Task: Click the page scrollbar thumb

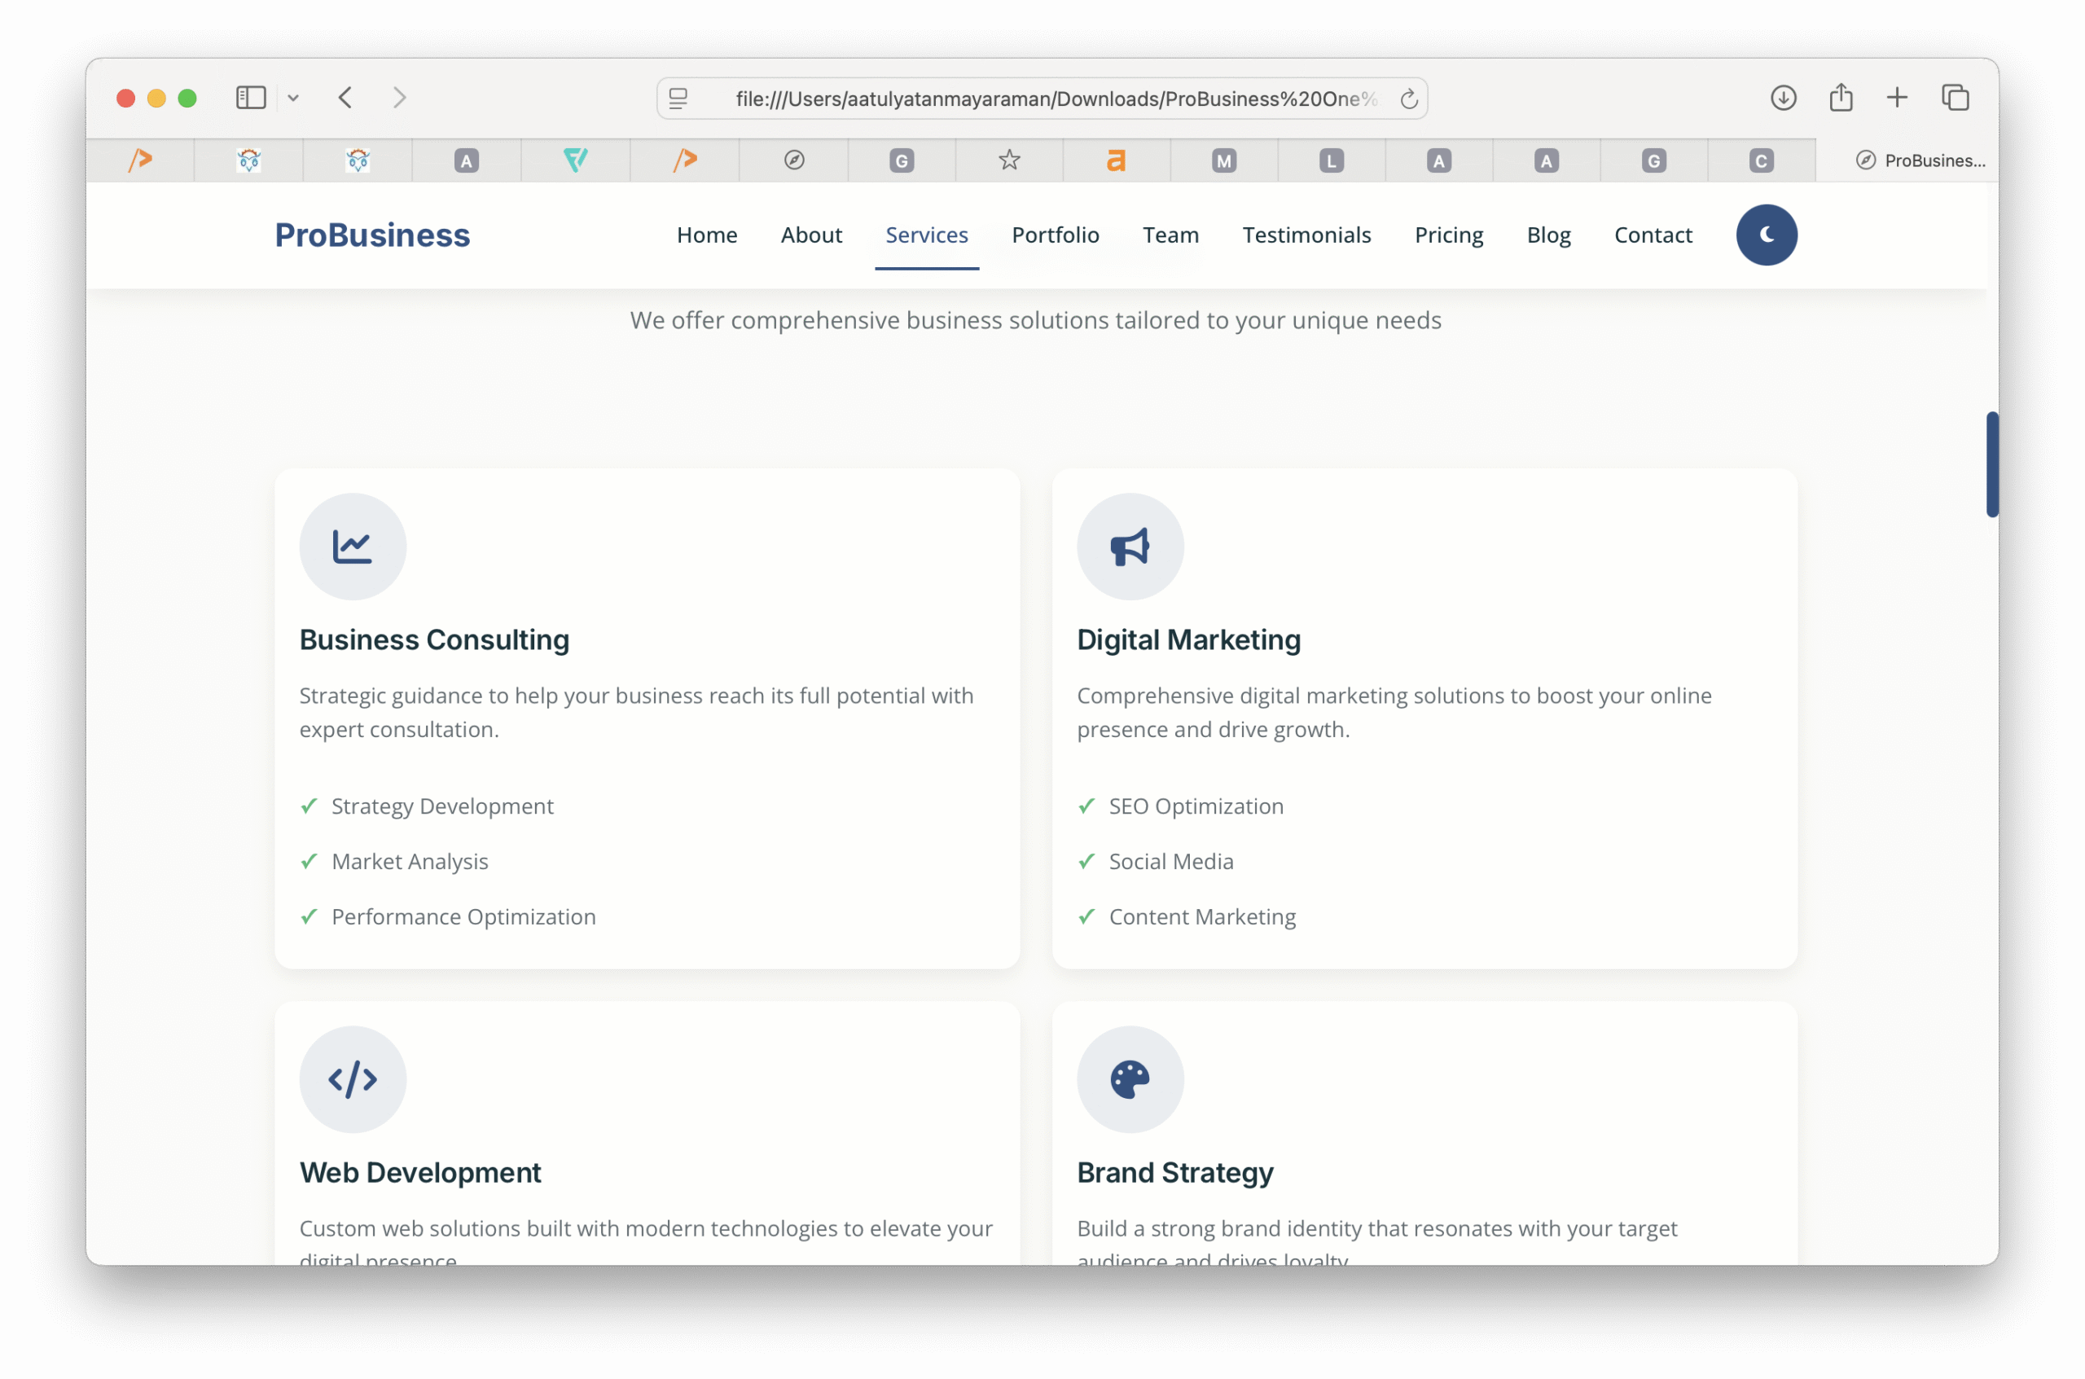Action: (x=1992, y=463)
